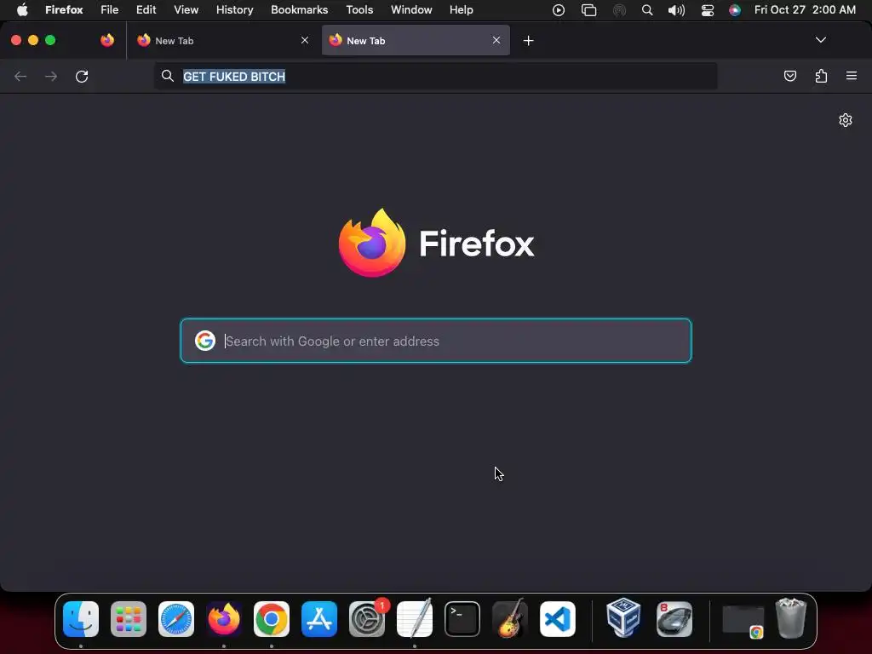
Task: Open the Firefox hamburger application menu
Action: (x=852, y=76)
